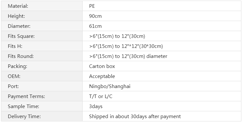Viewport: 242px width, 122px height.
Task: Click the Diameter label
Action: point(19,26)
